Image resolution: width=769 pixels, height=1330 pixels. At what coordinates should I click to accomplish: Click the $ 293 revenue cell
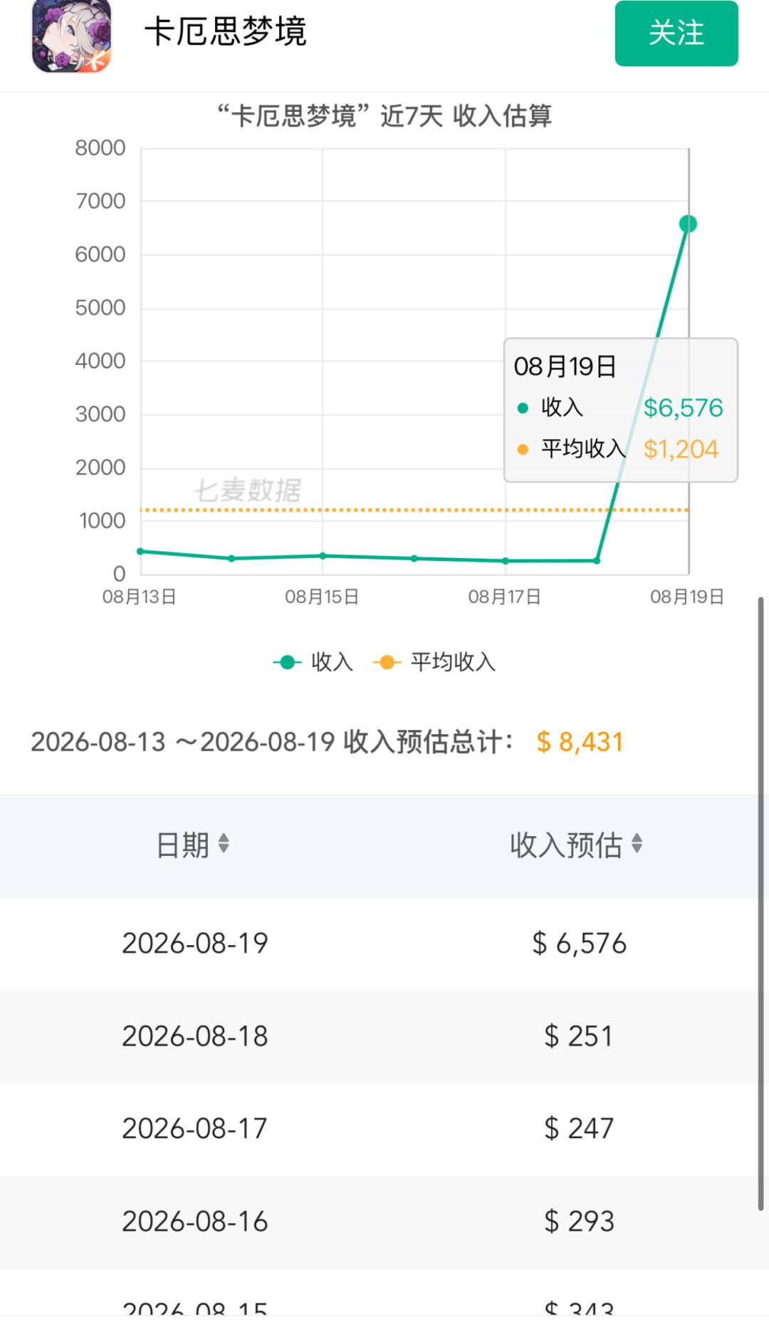pos(579,1221)
